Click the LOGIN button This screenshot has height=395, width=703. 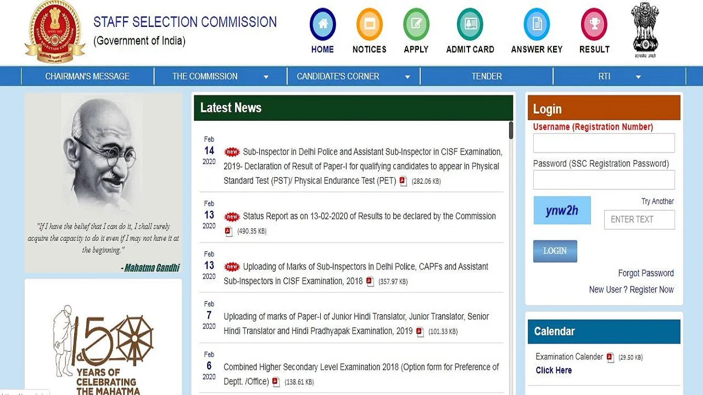click(x=555, y=251)
